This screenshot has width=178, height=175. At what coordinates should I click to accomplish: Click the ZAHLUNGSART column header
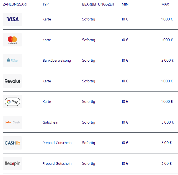click(15, 4)
